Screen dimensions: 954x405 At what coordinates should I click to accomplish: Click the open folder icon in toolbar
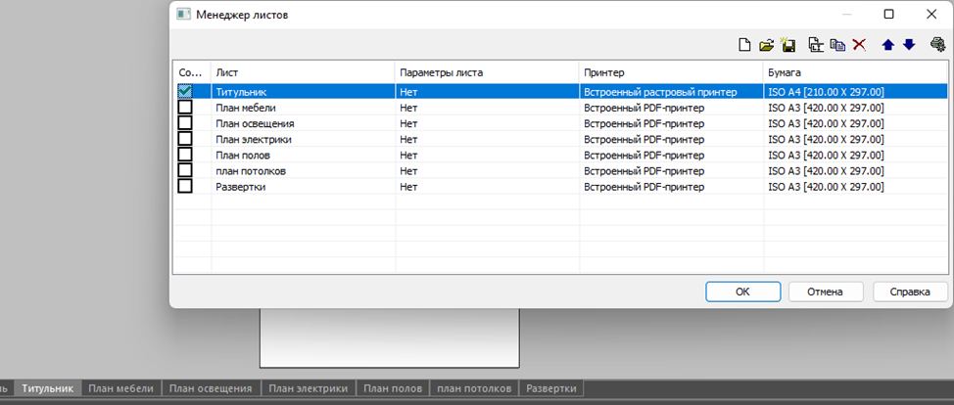766,45
